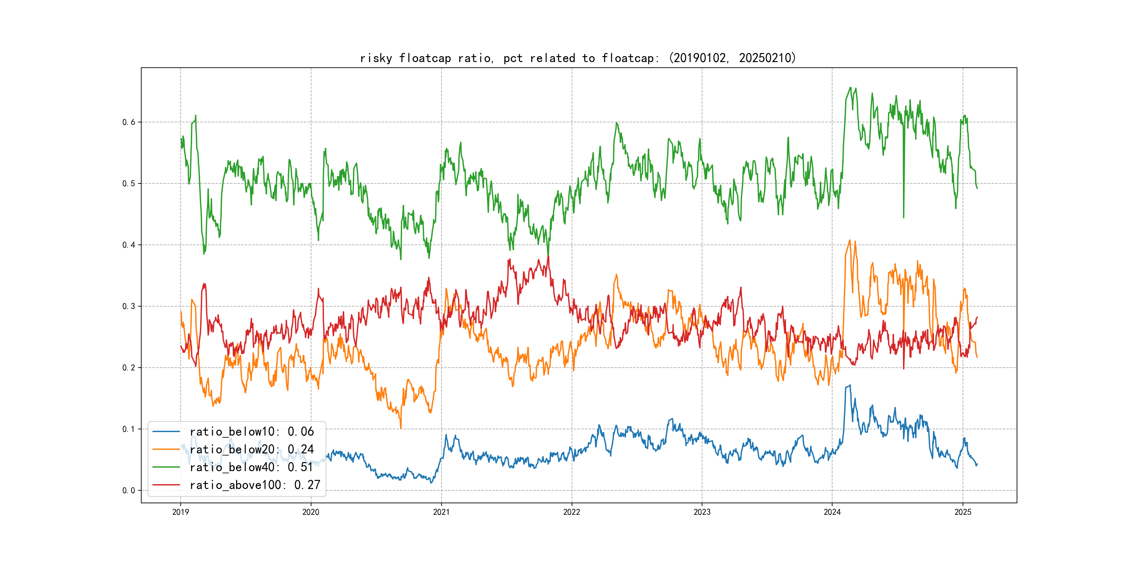Click the 0.6 y-axis tick label
Image resolution: width=1130 pixels, height=565 pixels.
tap(129, 122)
